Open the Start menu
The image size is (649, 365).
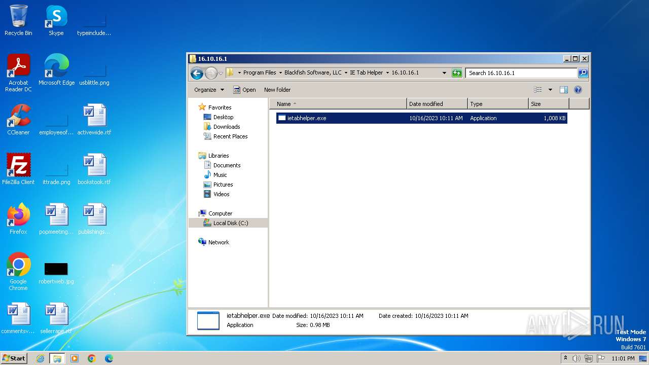[x=14, y=358]
